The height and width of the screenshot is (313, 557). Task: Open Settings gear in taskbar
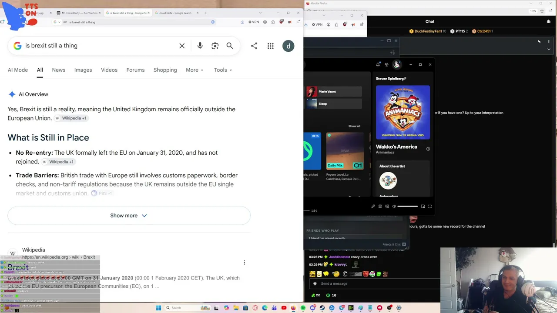pyautogui.click(x=399, y=308)
